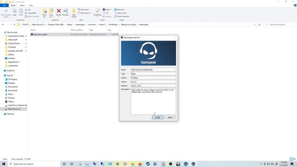Open Task View on the taskbar
The height and width of the screenshot is (167, 297).
pyautogui.click(x=72, y=164)
